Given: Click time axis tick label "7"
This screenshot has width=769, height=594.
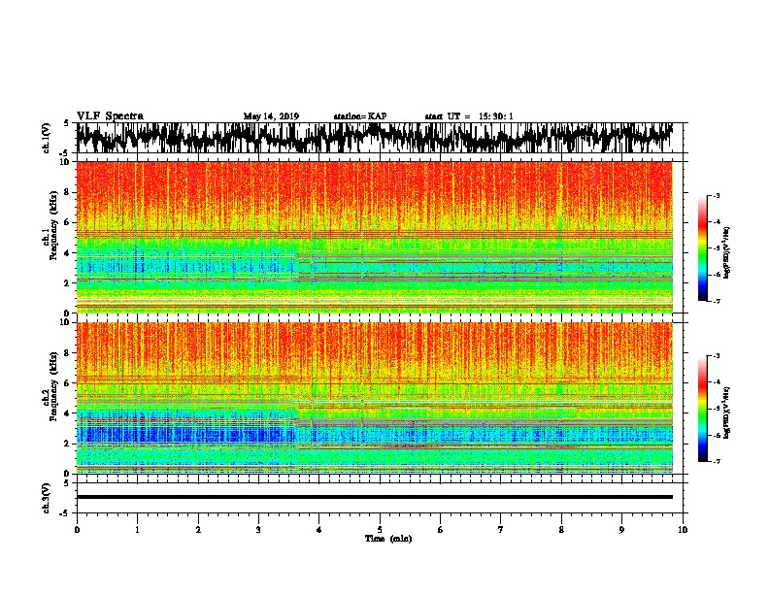Looking at the screenshot, I should coord(501,530).
